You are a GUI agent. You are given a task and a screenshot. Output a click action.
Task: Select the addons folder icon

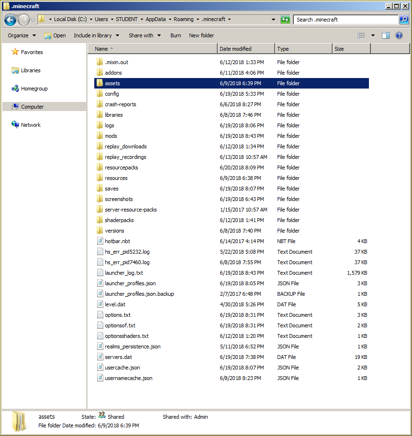100,72
